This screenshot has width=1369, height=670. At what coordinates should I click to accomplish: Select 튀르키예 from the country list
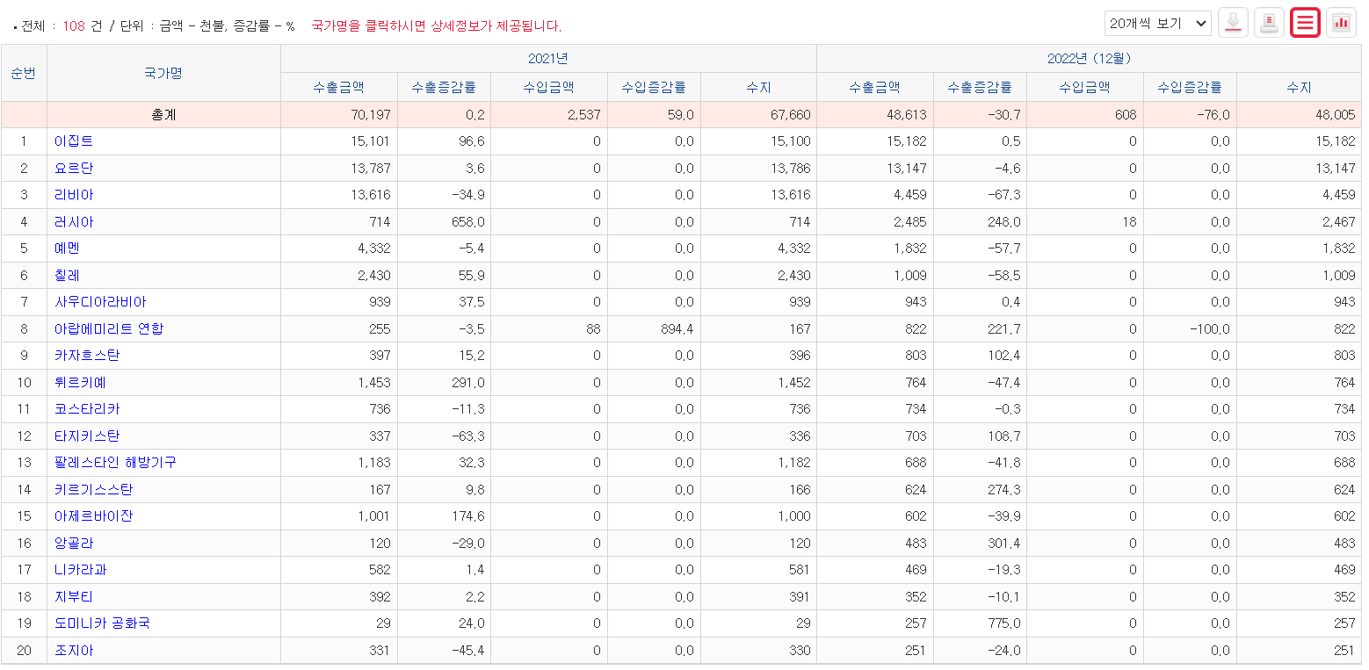click(81, 383)
